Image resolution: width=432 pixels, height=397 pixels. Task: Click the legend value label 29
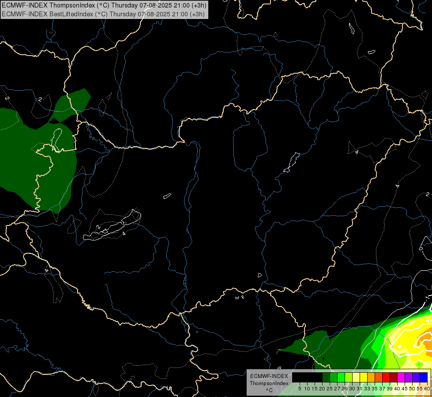tap(345, 389)
